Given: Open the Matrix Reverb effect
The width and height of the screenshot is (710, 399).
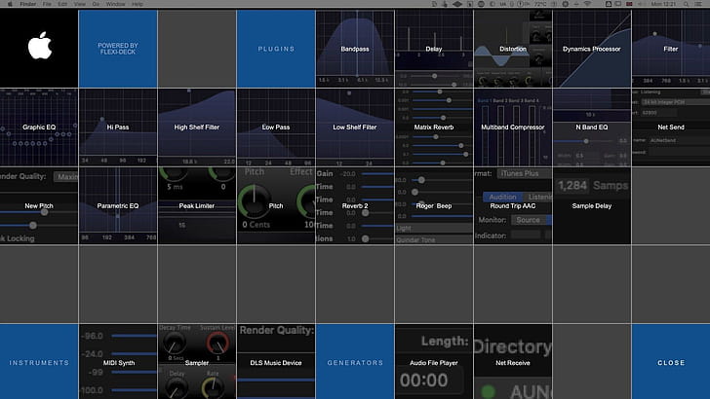Looking at the screenshot, I should pyautogui.click(x=434, y=127).
